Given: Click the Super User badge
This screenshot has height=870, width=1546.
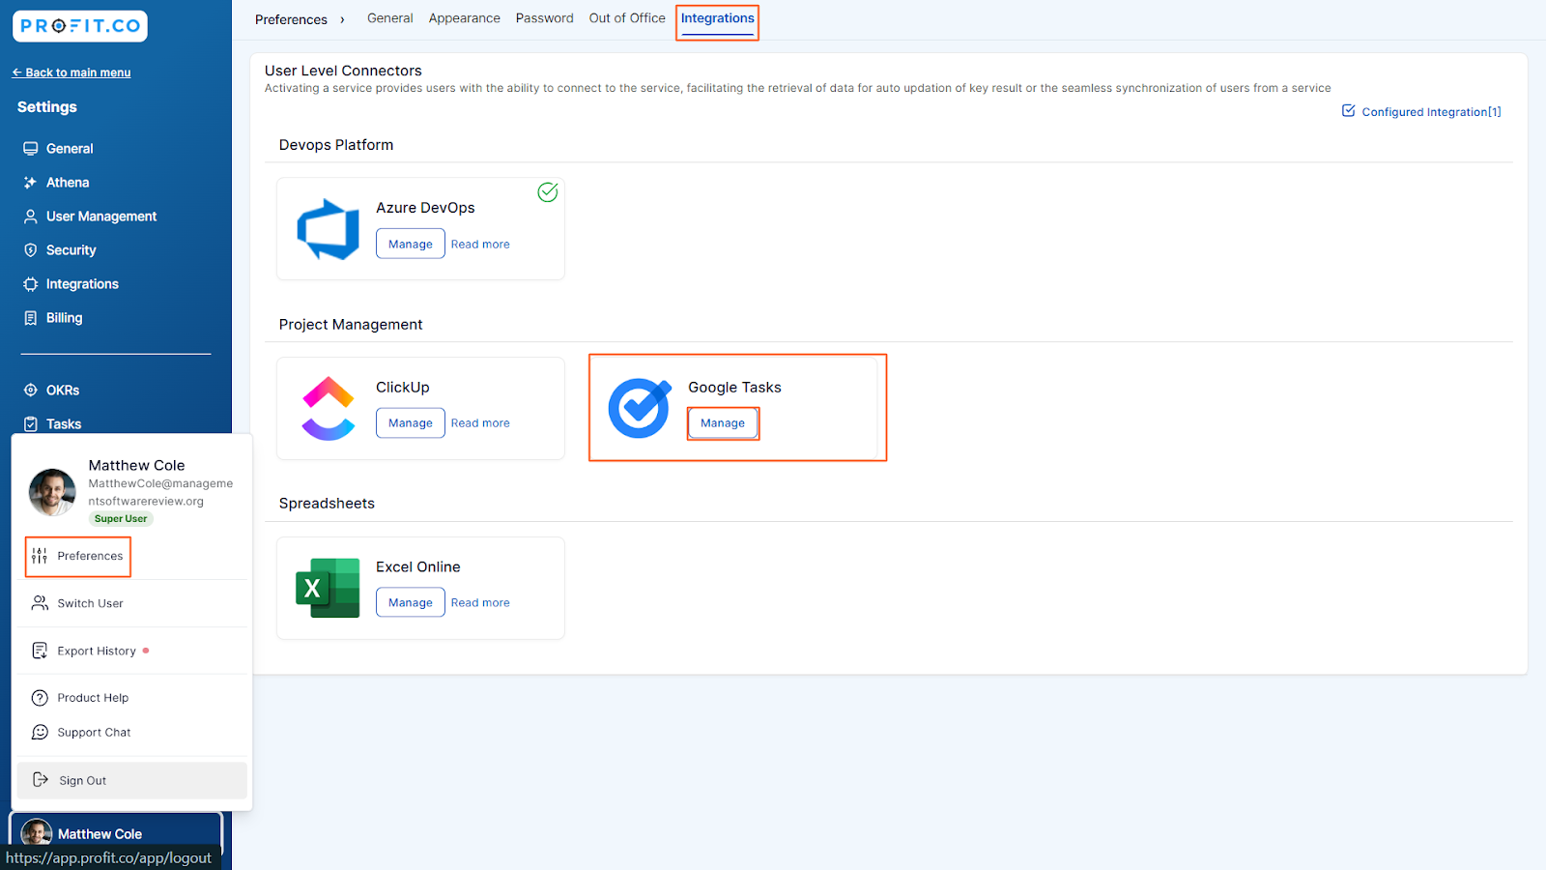Looking at the screenshot, I should point(121,519).
